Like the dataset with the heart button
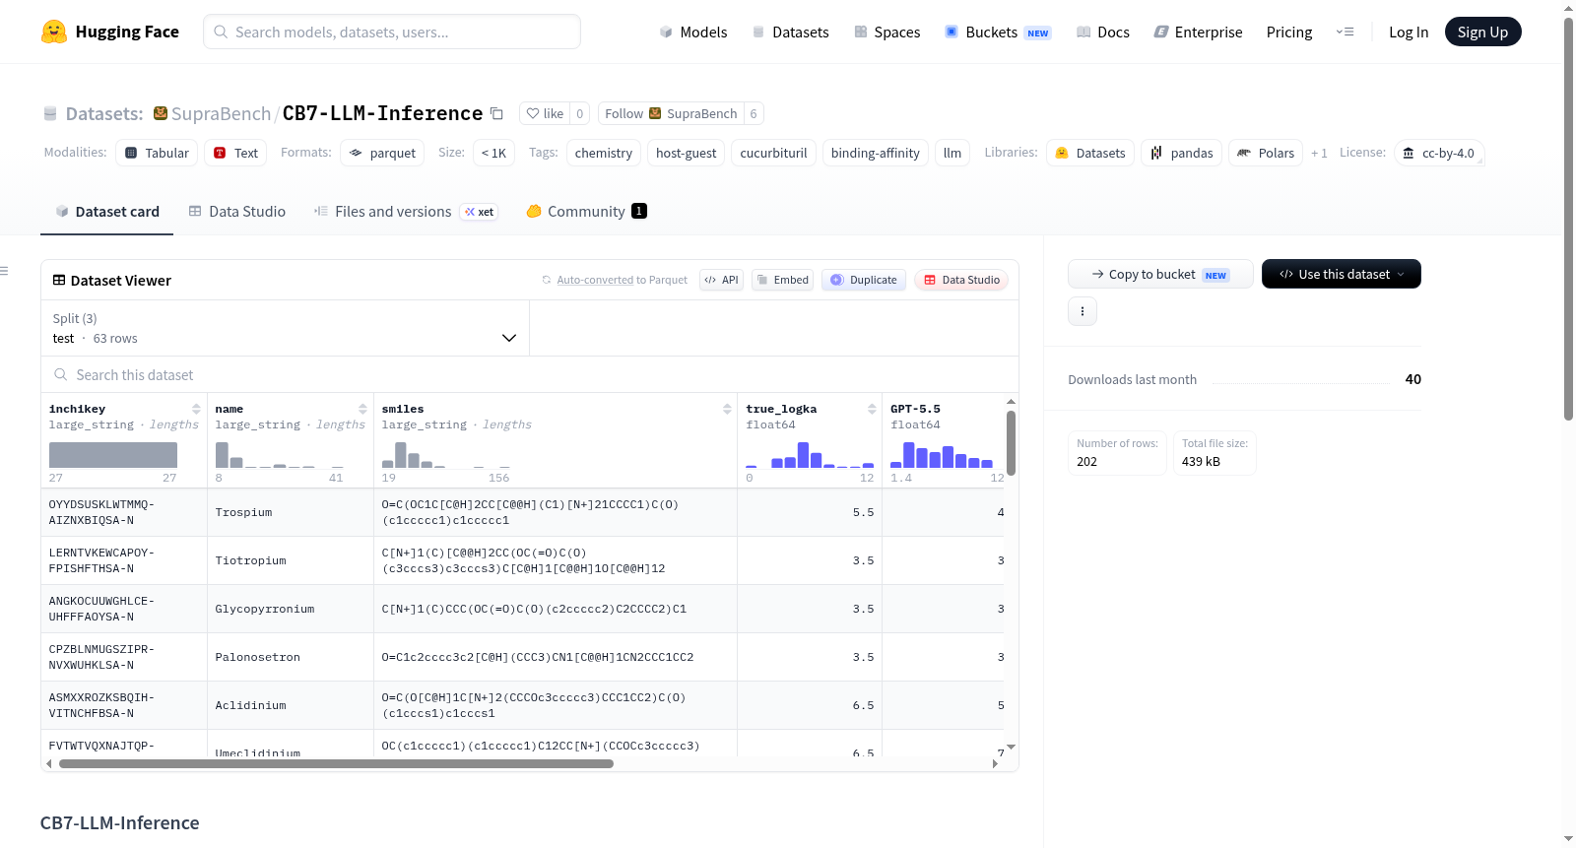 (545, 113)
